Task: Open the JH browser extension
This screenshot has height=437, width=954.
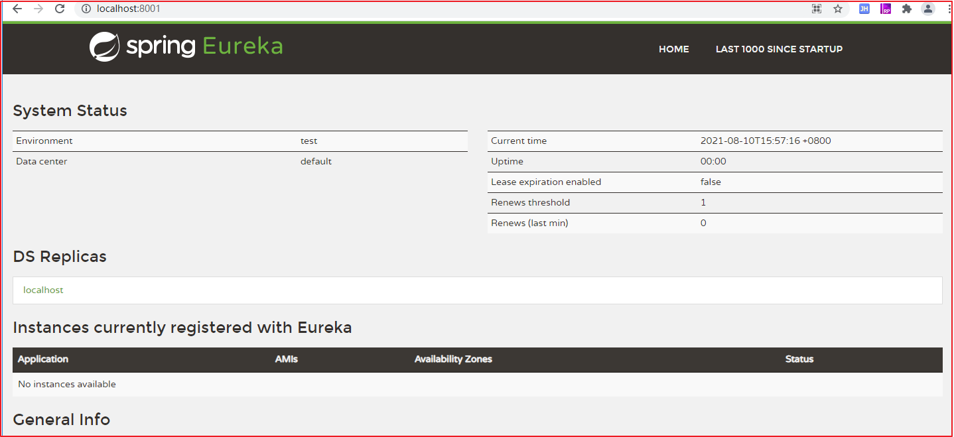Action: coord(864,9)
